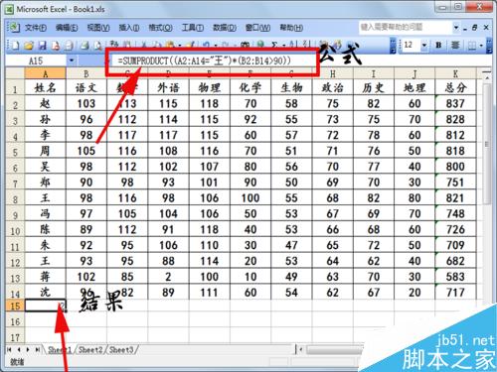Open the 编辑(E) menu
497x372 pixels.
tap(67, 28)
